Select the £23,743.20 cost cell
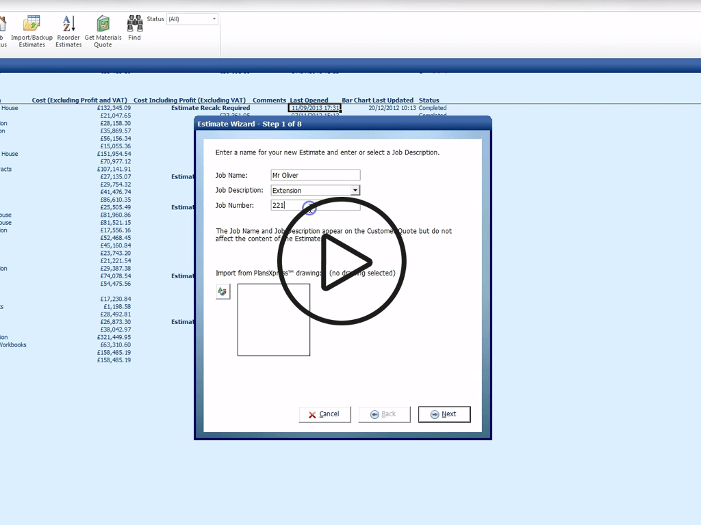 coord(115,253)
